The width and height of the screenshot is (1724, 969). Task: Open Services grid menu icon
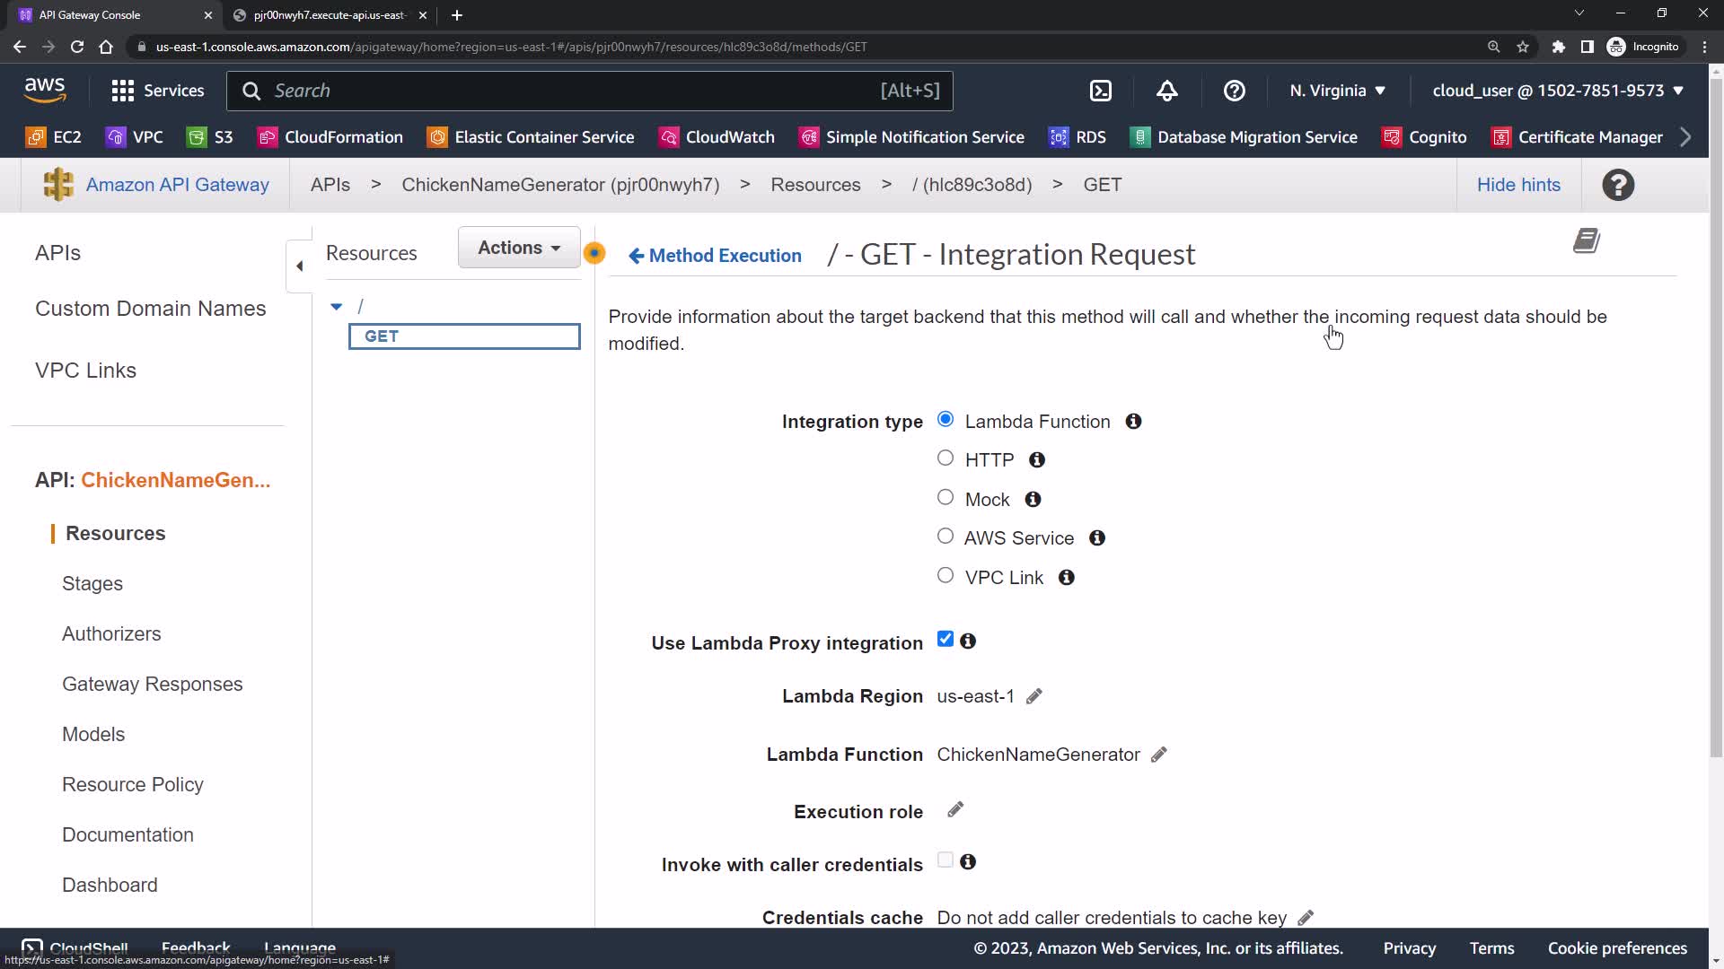(123, 91)
